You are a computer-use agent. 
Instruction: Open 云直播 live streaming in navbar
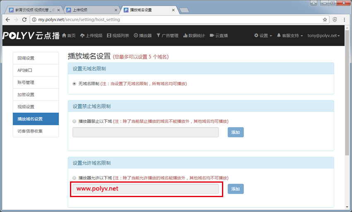click(x=219, y=36)
